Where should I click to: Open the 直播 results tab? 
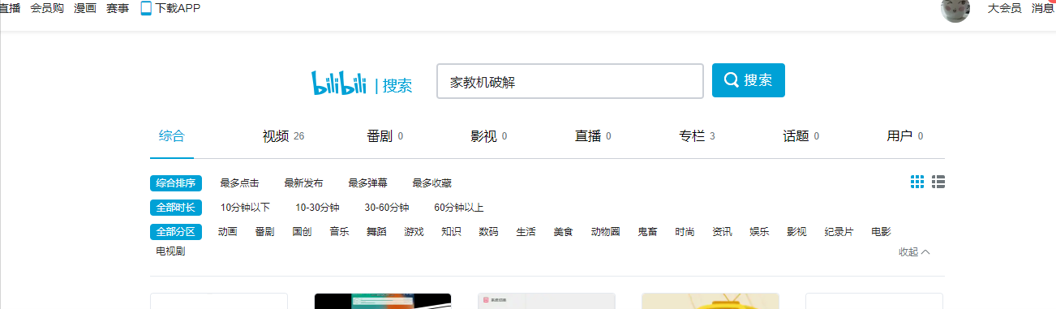click(593, 136)
